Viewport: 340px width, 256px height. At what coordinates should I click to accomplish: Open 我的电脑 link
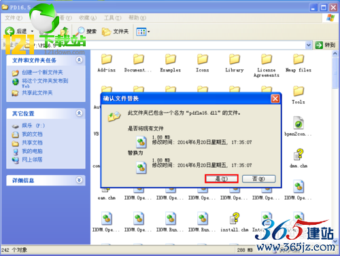point(32,151)
